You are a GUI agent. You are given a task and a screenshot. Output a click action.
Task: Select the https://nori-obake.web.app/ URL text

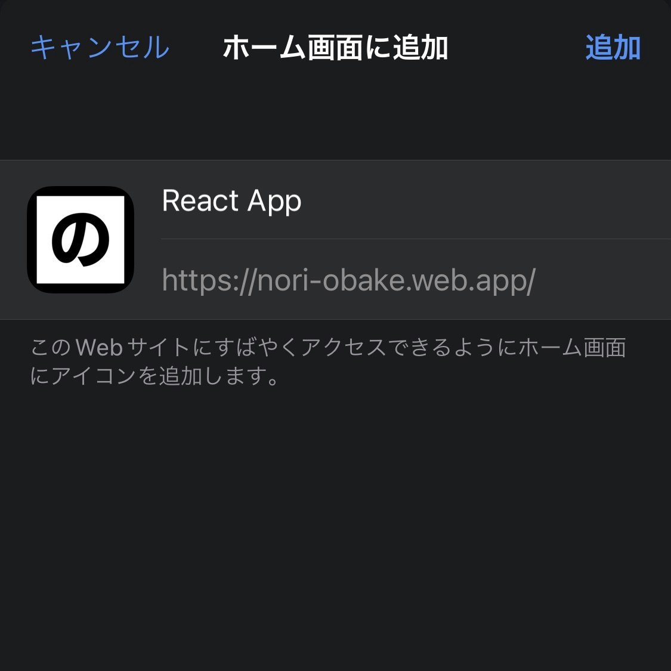pyautogui.click(x=349, y=280)
